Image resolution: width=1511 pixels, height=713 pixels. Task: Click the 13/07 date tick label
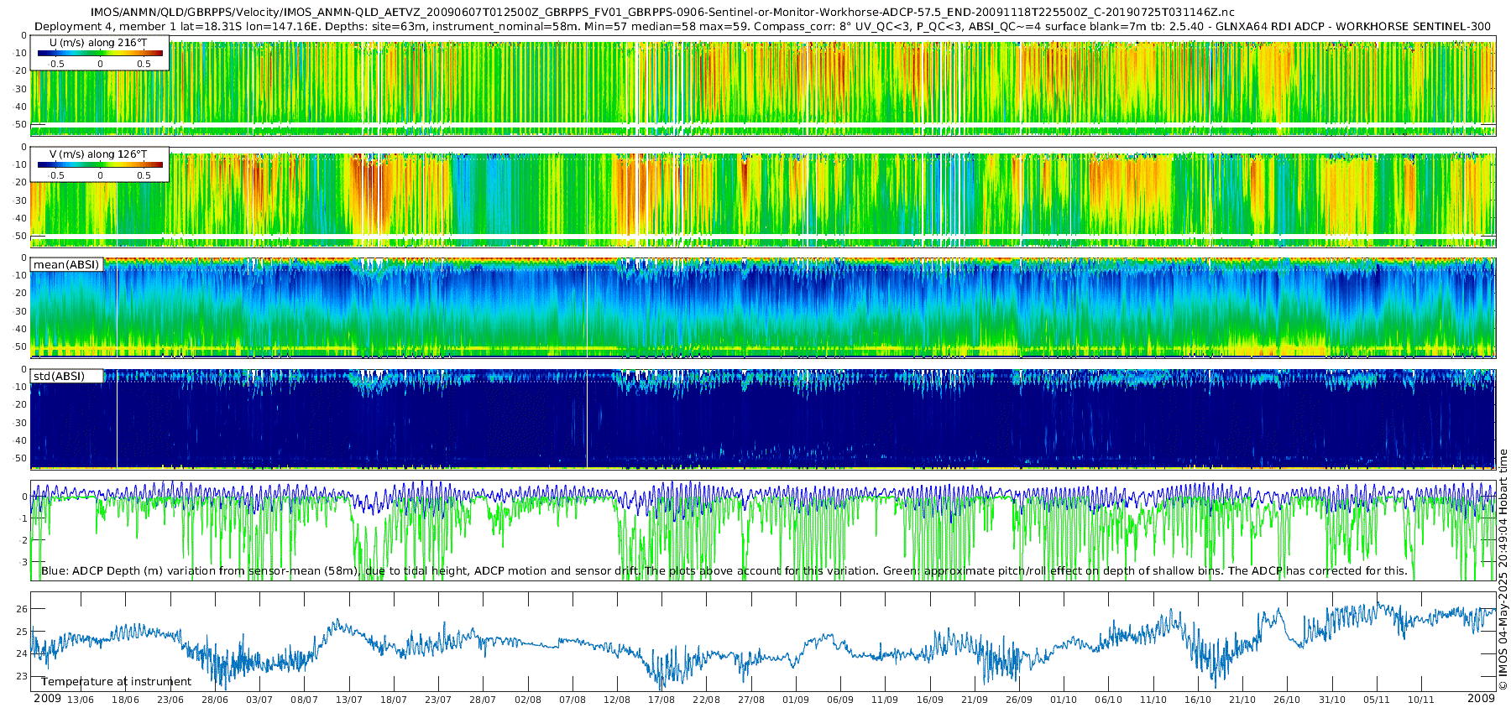[x=349, y=700]
